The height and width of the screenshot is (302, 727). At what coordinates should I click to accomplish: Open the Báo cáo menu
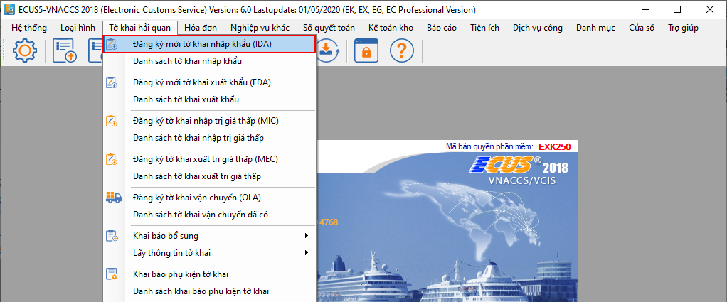(x=441, y=28)
